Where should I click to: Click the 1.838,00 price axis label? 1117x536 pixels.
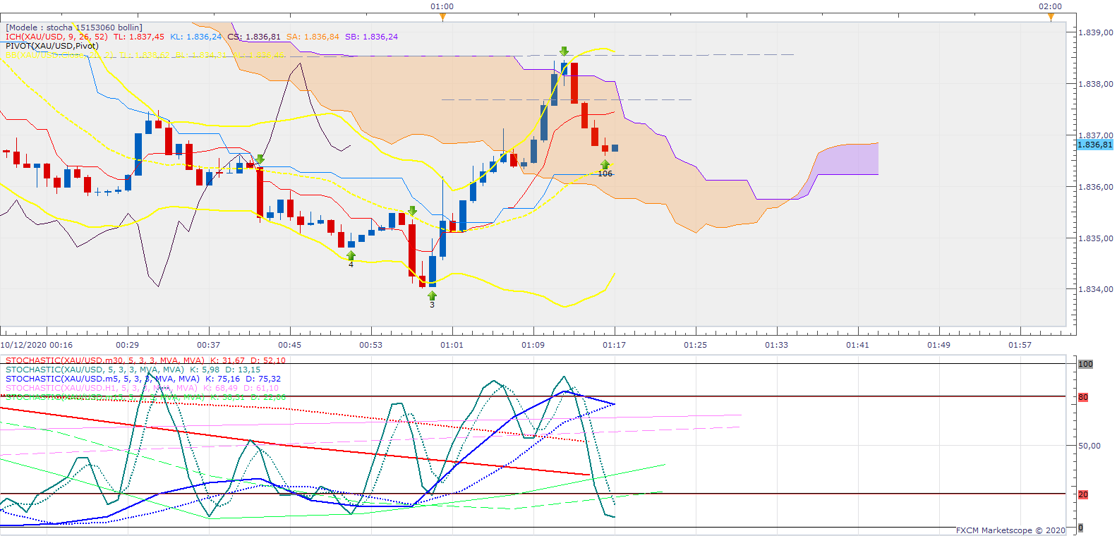tap(1096, 84)
